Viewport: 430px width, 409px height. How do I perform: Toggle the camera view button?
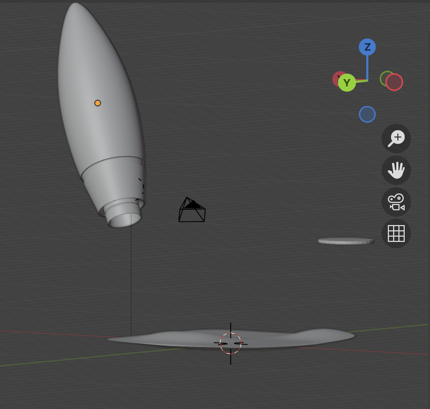[396, 202]
